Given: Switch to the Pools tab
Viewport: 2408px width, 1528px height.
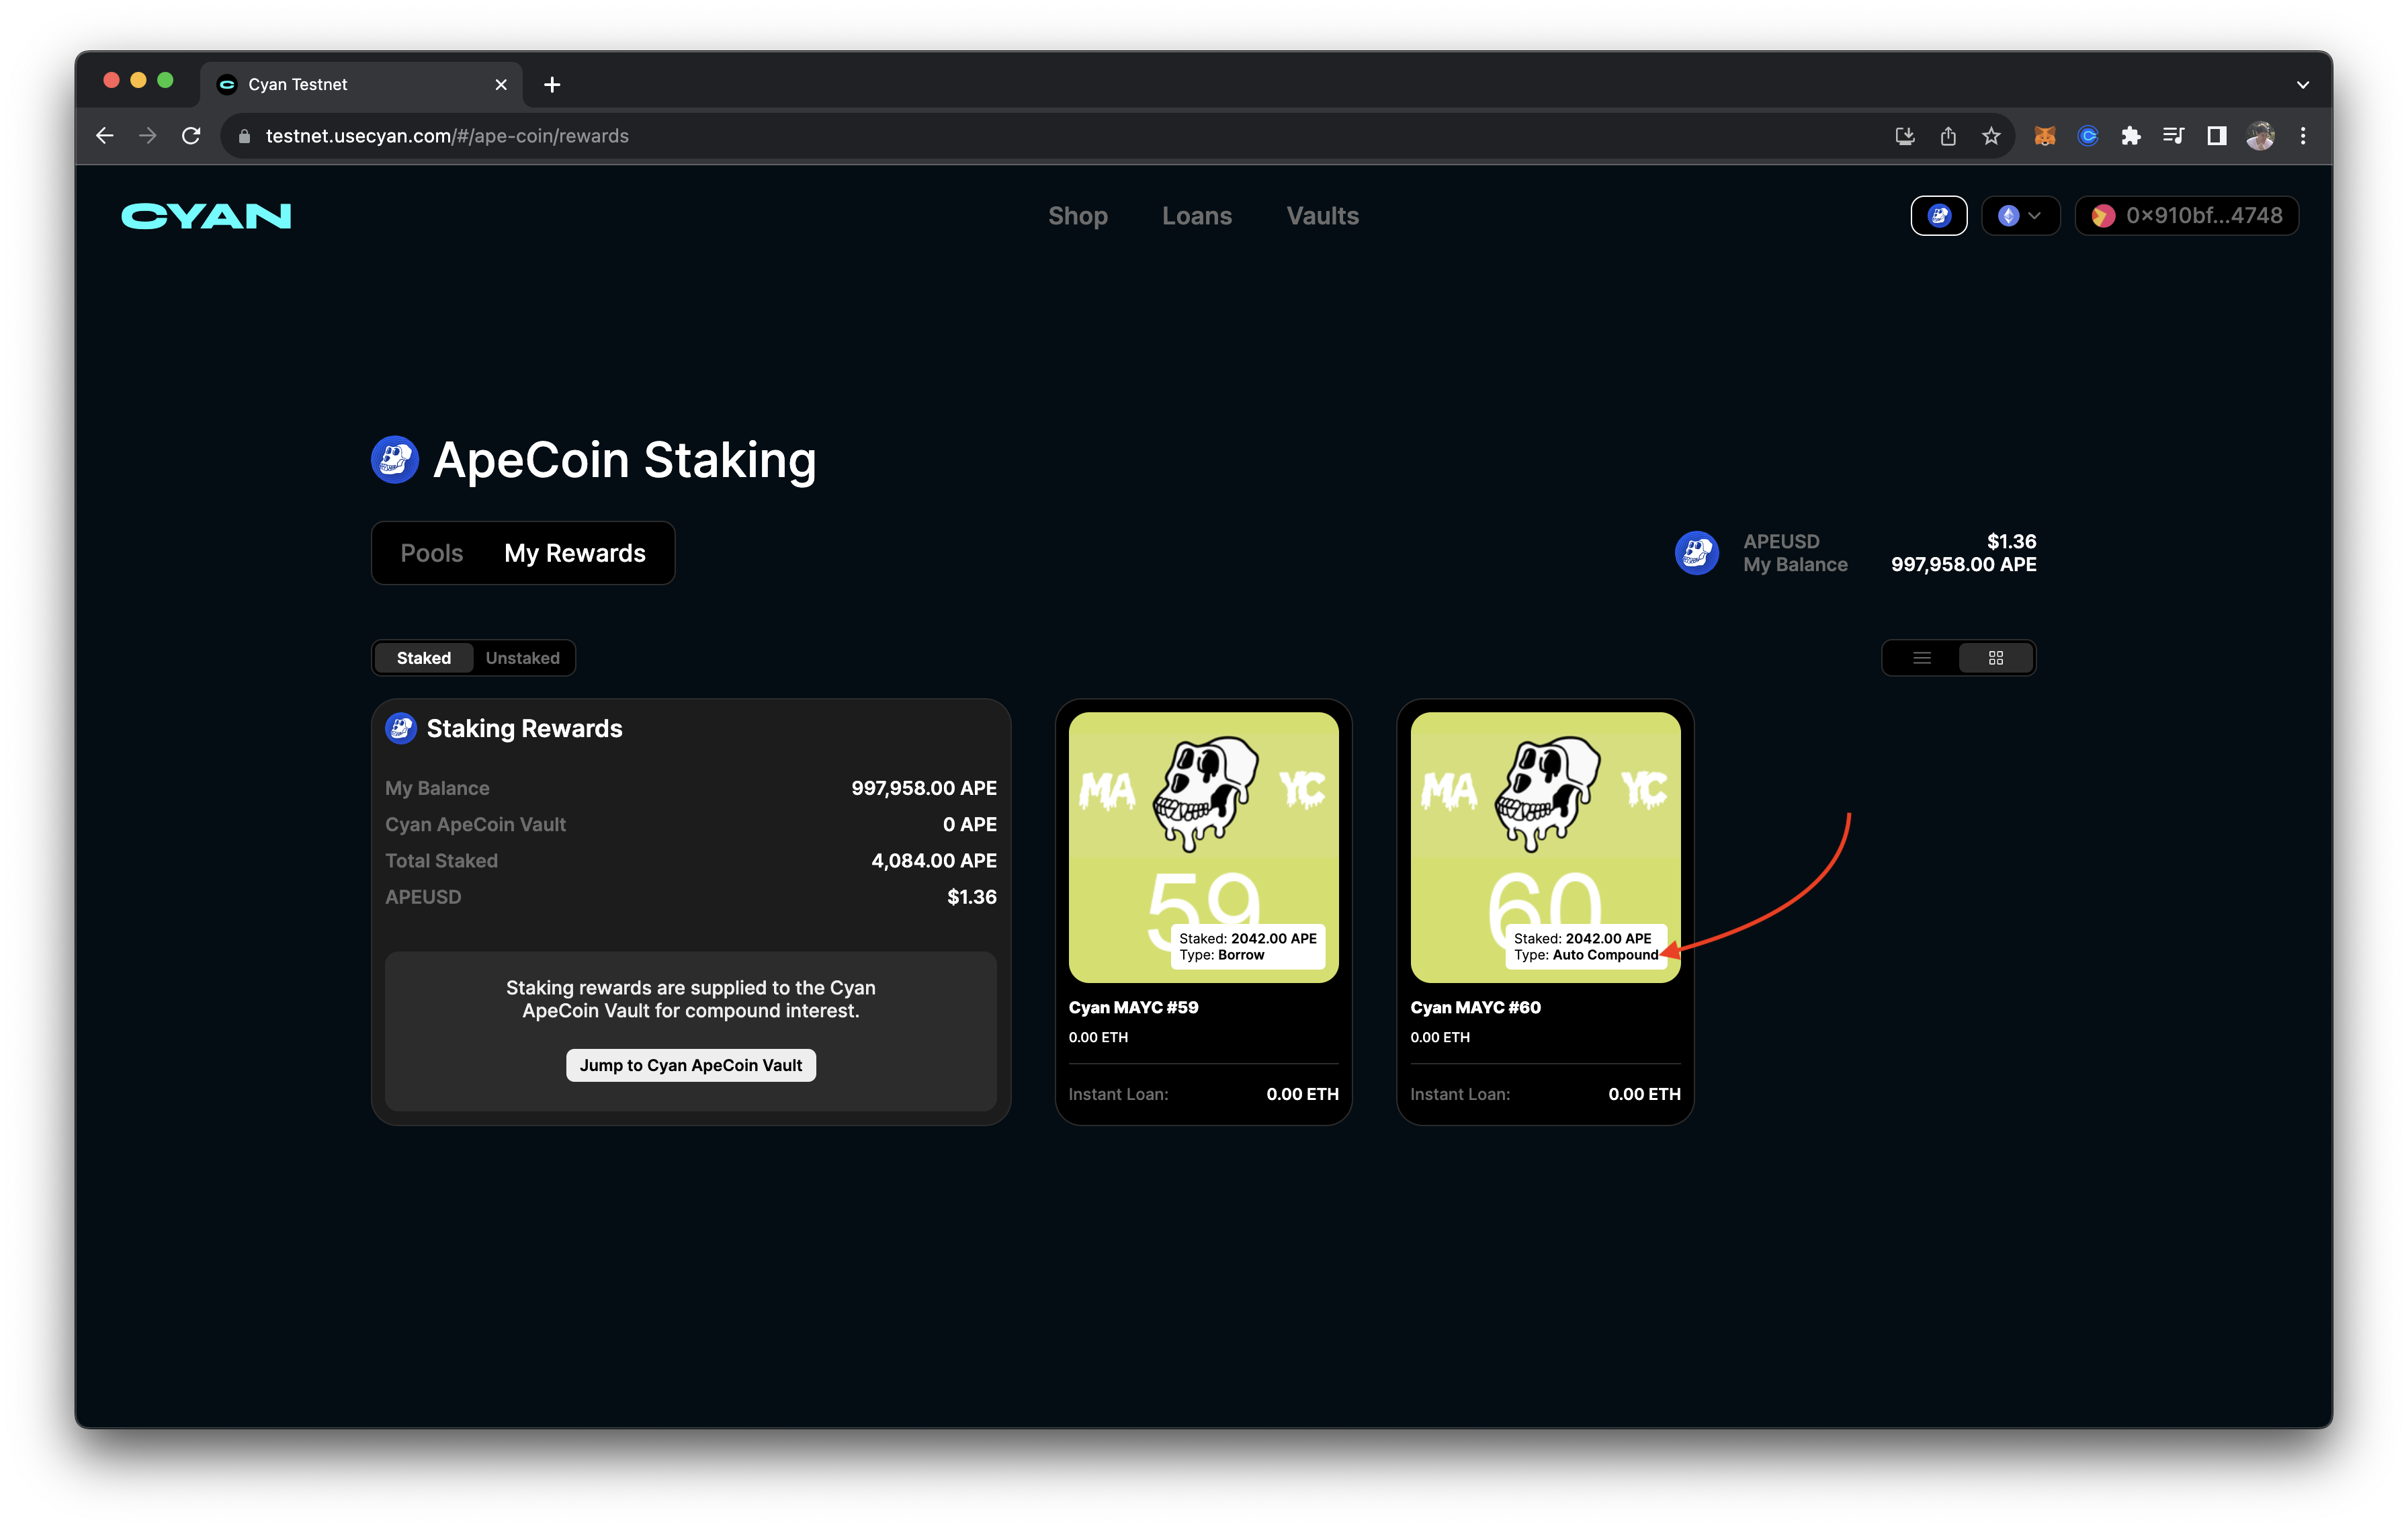Looking at the screenshot, I should (431, 553).
